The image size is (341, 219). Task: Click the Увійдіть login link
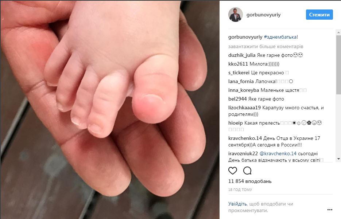point(237,204)
